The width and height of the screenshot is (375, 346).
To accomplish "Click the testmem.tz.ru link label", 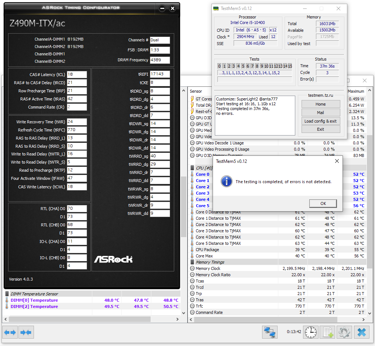I will [x=320, y=95].
